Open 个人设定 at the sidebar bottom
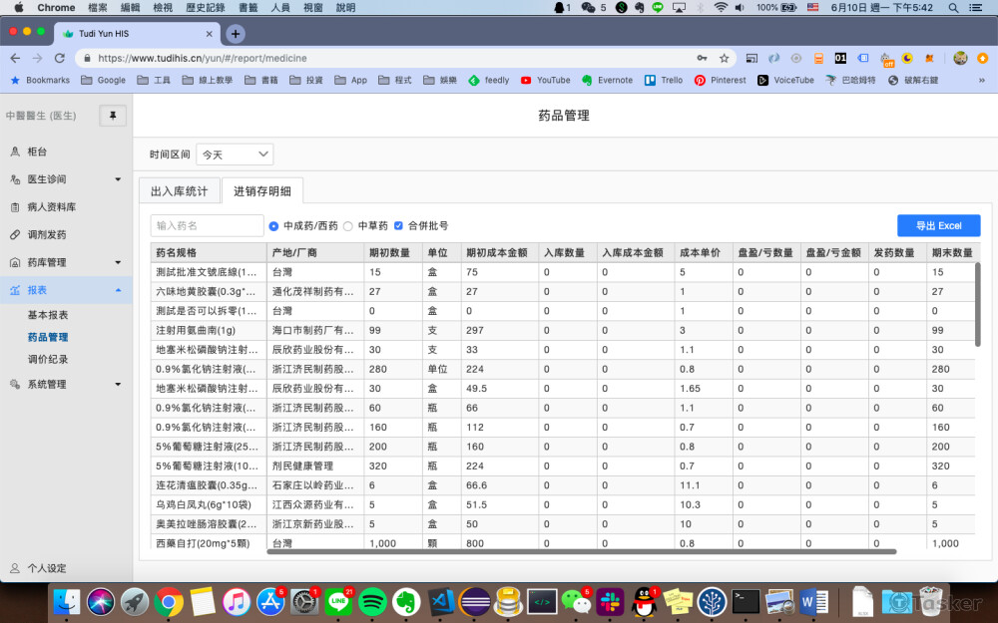Viewport: 998px width, 623px height. coord(48,568)
